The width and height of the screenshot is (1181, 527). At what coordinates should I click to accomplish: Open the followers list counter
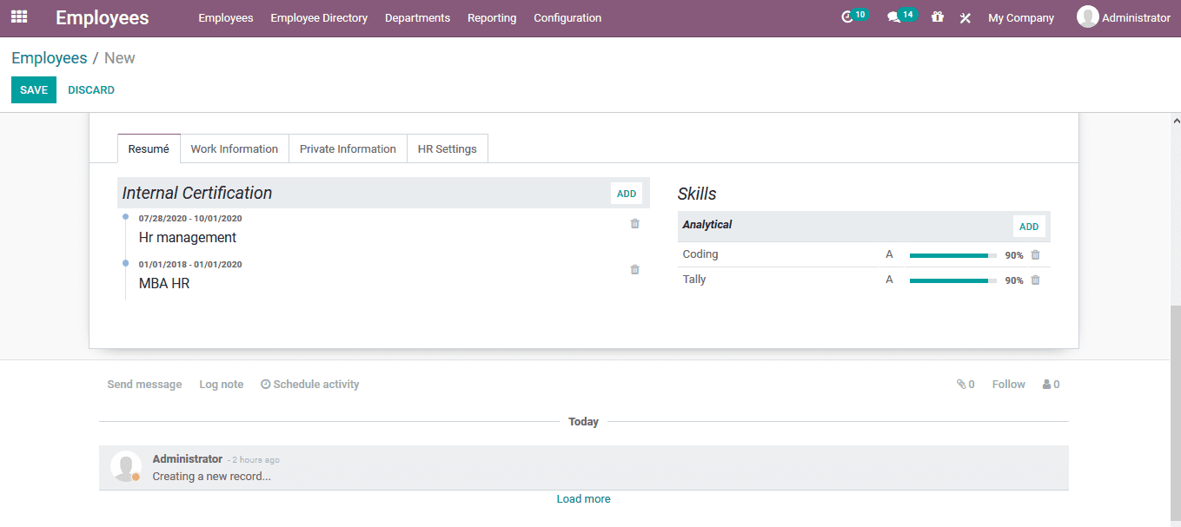[1050, 383]
